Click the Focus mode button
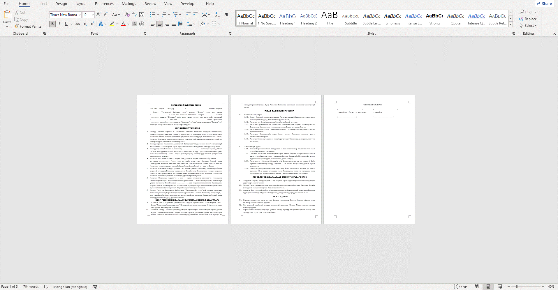This screenshot has width=558, height=290. 460,287
